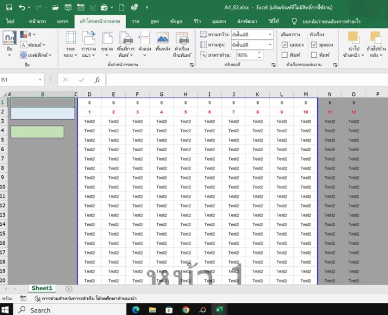Toggle the headings View (มุมมอง) checkbox
The image size is (388, 315).
[x=314, y=45]
